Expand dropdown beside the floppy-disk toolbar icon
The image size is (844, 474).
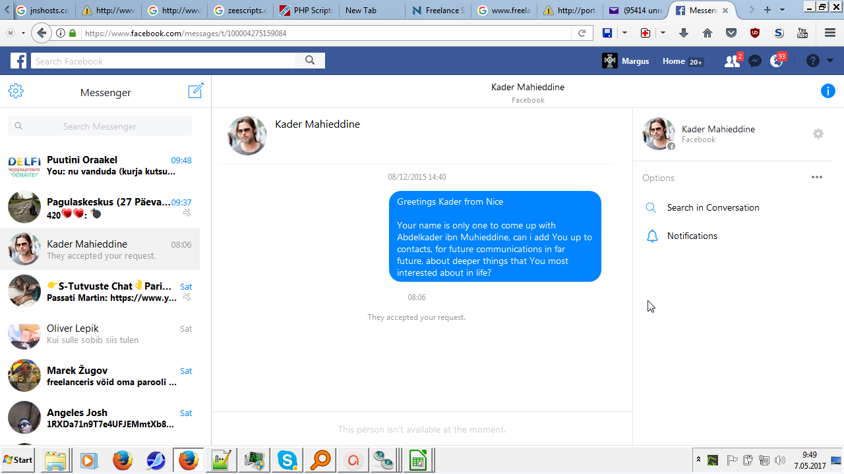[x=624, y=33]
